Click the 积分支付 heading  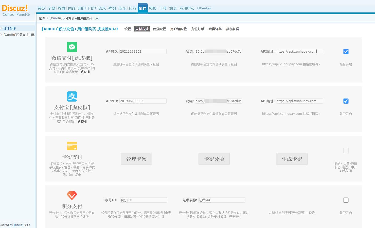pos(72,206)
